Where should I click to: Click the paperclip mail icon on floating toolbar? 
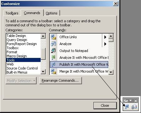tap(134, 107)
